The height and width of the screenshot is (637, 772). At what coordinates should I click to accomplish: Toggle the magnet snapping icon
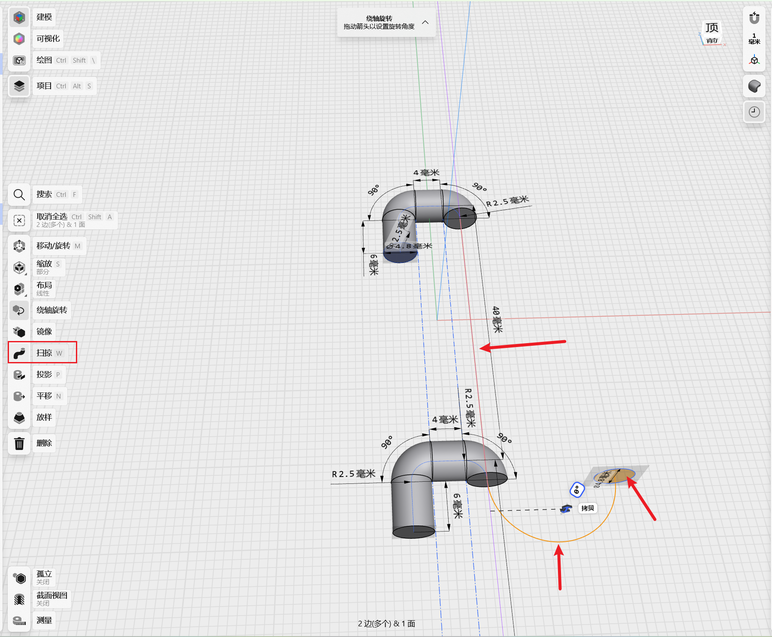tap(754, 18)
